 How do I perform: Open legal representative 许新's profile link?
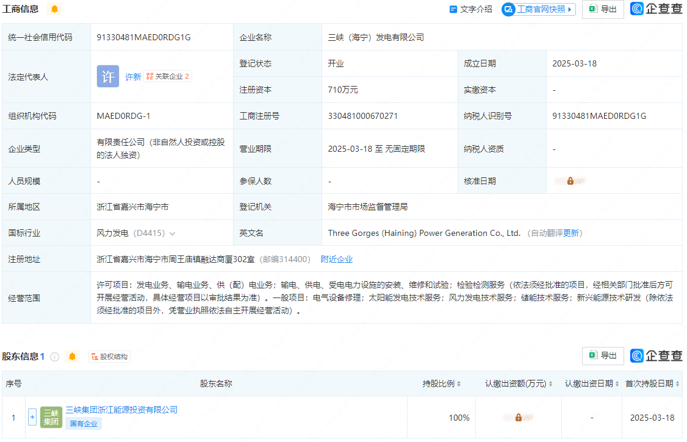[x=133, y=77]
